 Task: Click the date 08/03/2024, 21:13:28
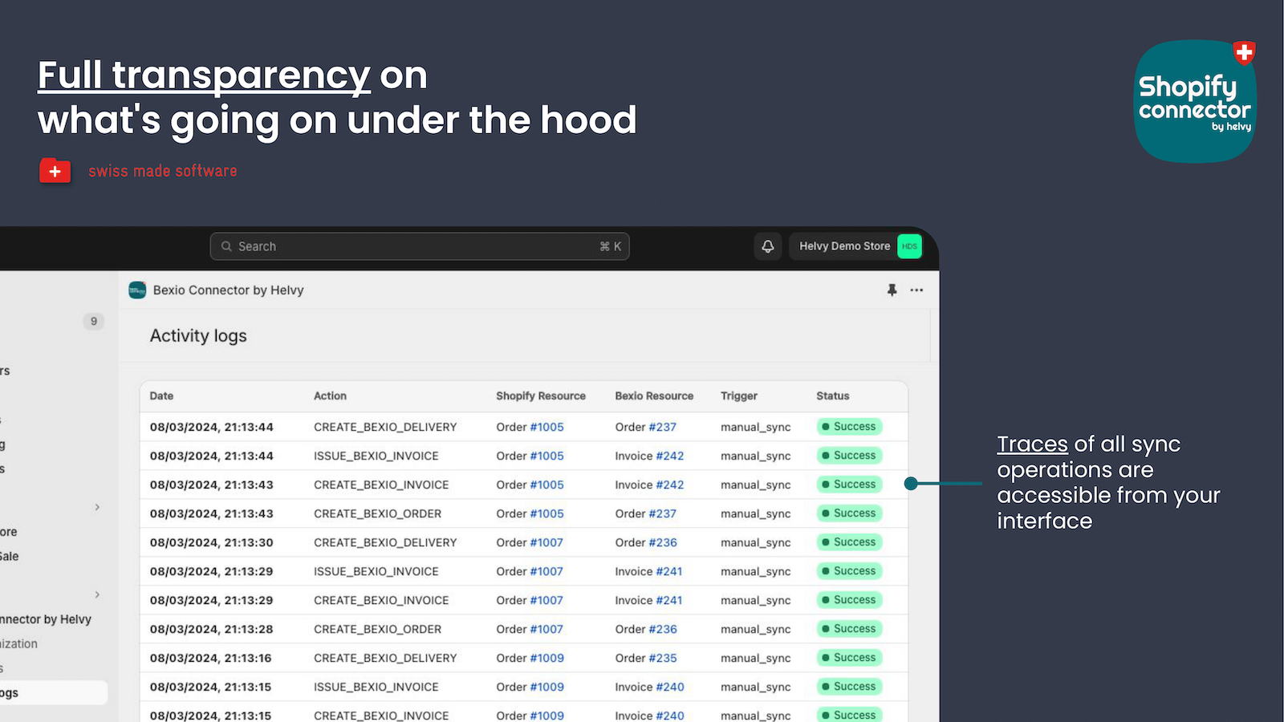pyautogui.click(x=211, y=629)
